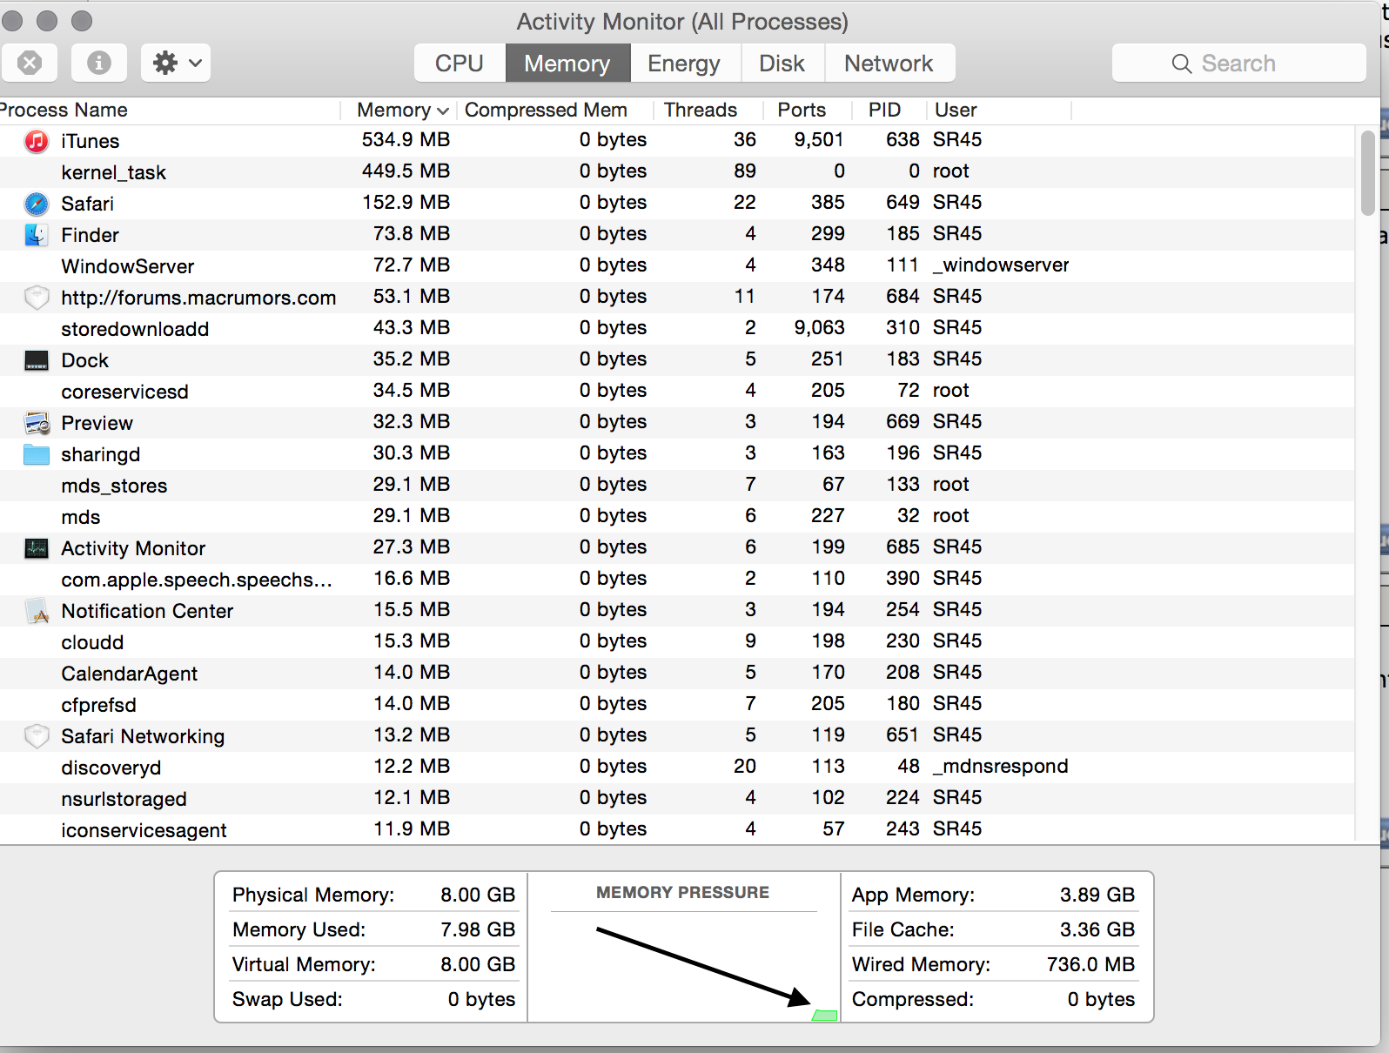Viewport: 1389px width, 1053px height.
Task: Click the forums.macrumors.com shield icon
Action: [x=37, y=298]
